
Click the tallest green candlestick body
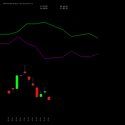click(x=17, y=82)
